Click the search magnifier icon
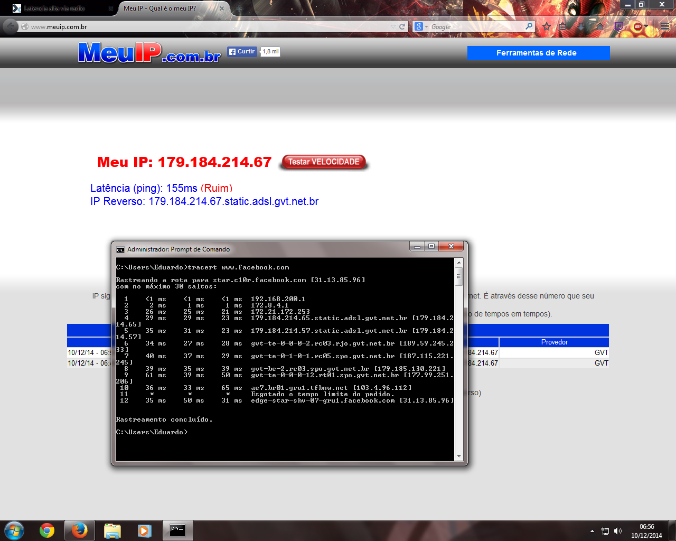Image resolution: width=676 pixels, height=541 pixels. click(x=529, y=26)
